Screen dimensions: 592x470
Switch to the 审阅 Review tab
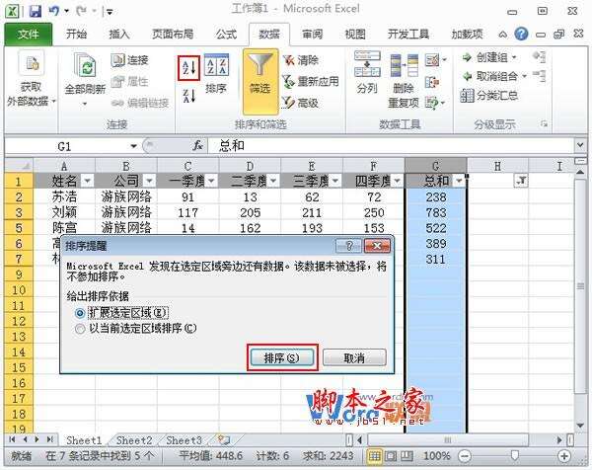pos(312,34)
